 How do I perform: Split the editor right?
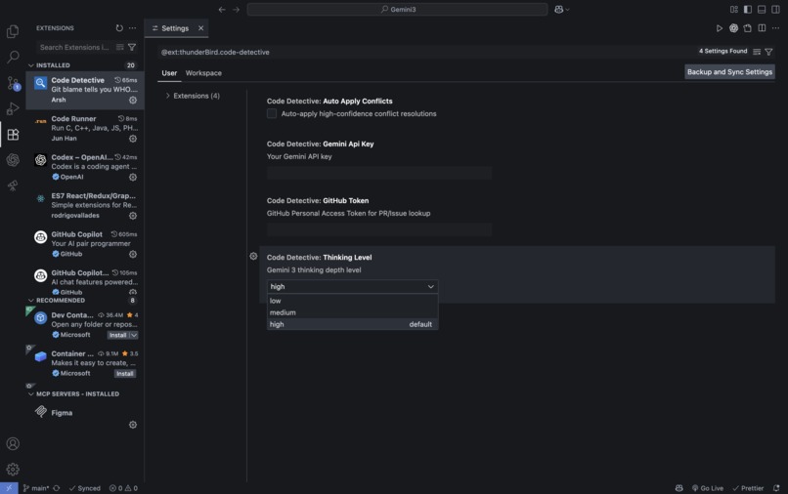tap(762, 28)
